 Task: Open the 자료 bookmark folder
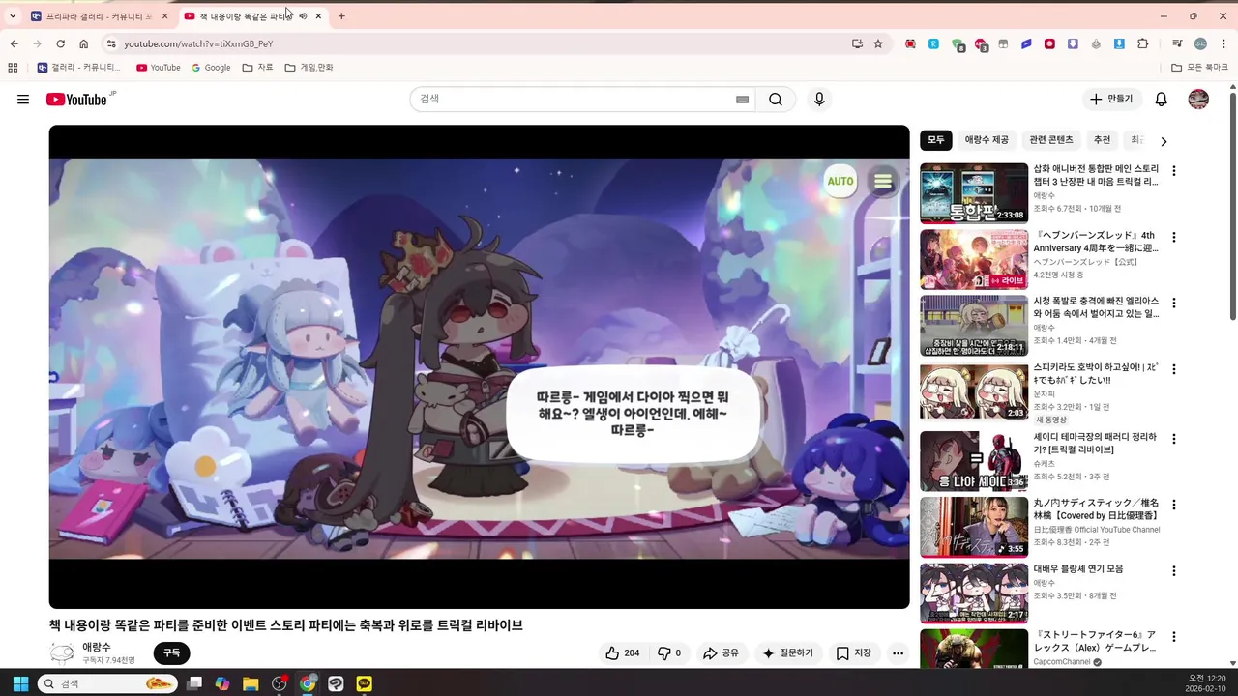point(257,68)
